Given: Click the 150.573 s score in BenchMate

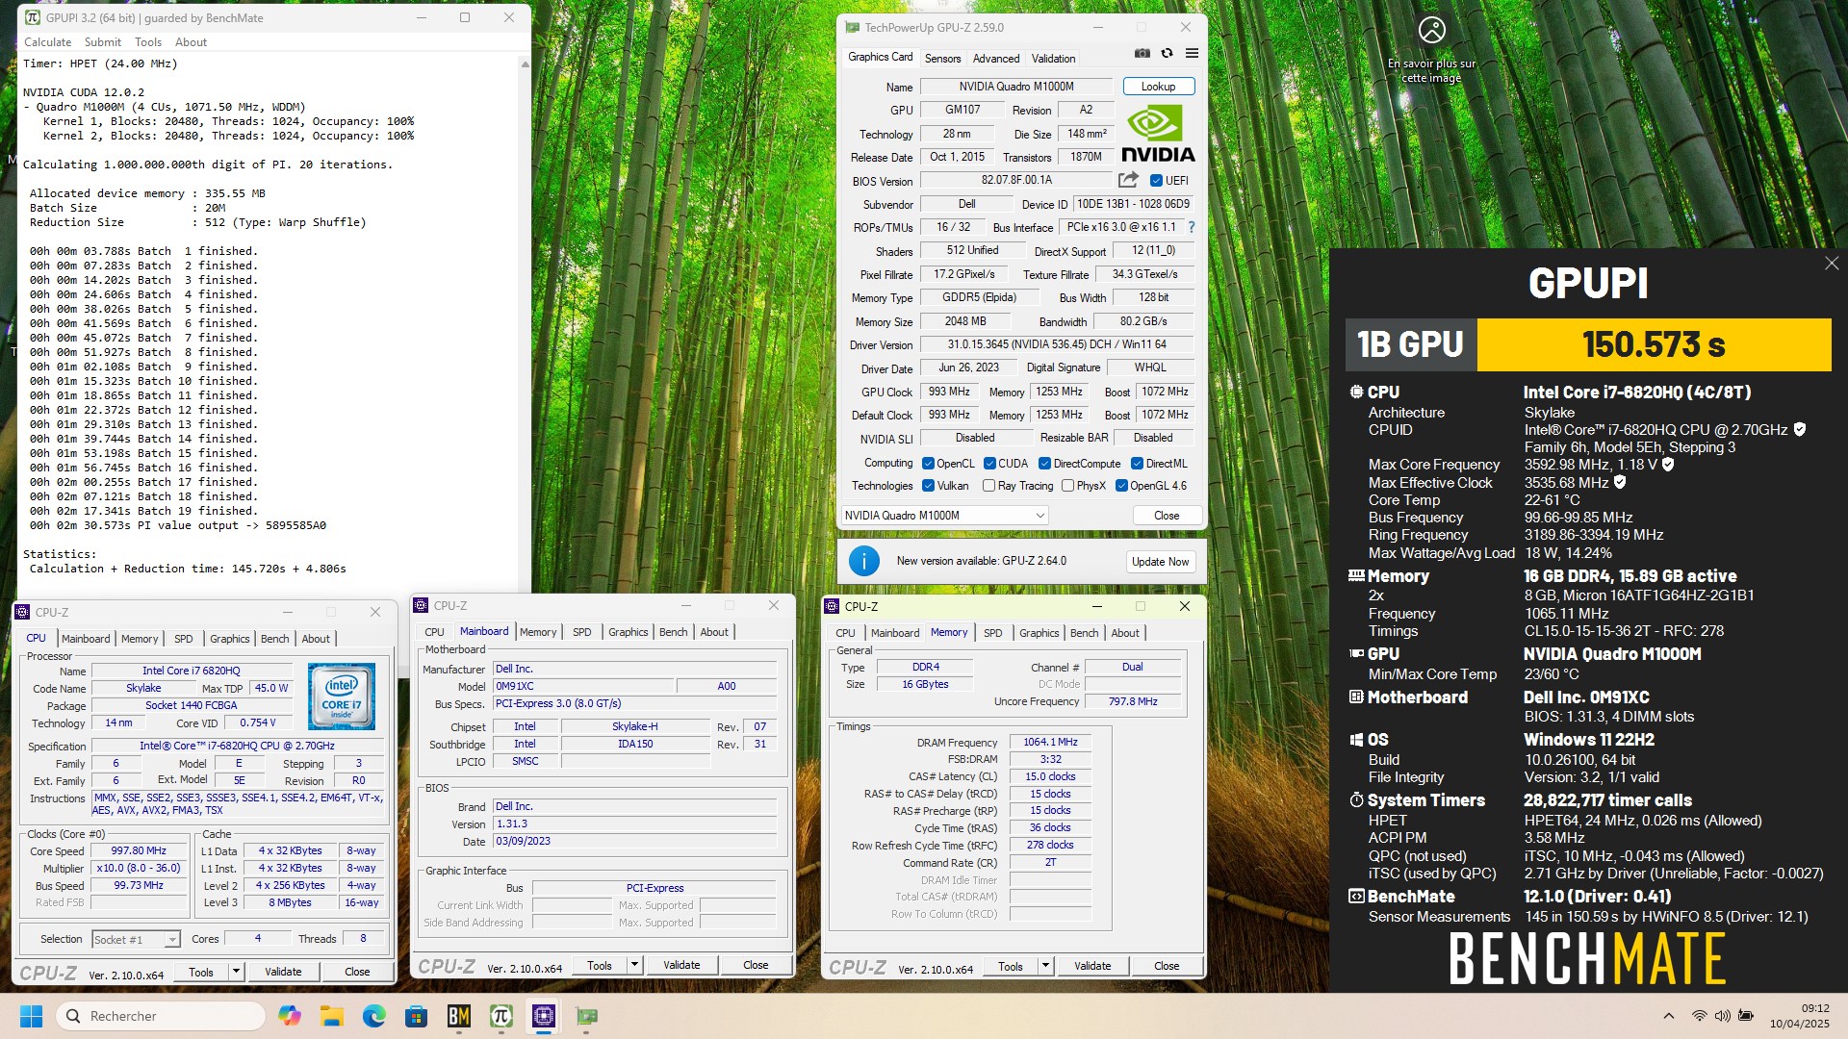Looking at the screenshot, I should 1654,344.
